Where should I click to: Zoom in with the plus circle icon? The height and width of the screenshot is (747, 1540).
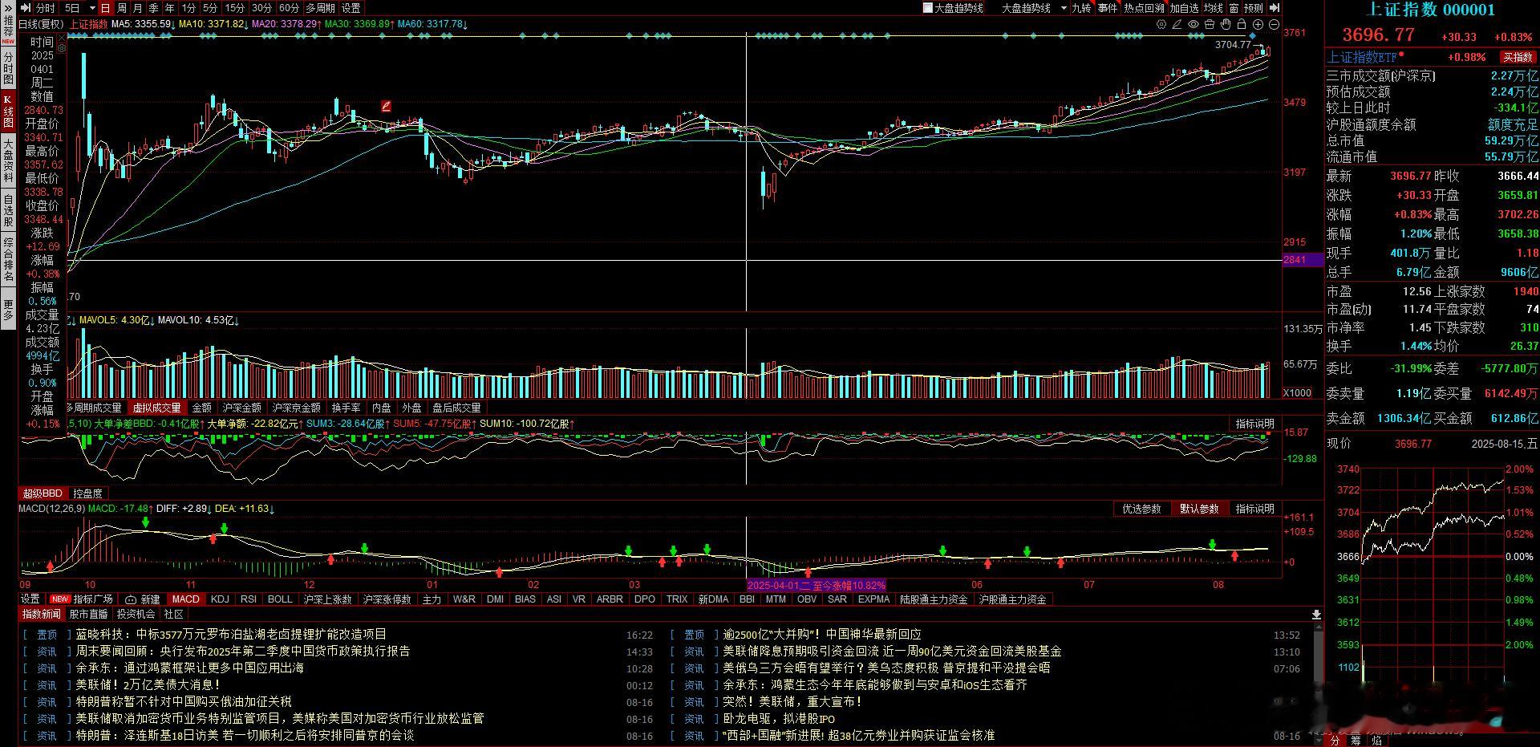point(1258,25)
